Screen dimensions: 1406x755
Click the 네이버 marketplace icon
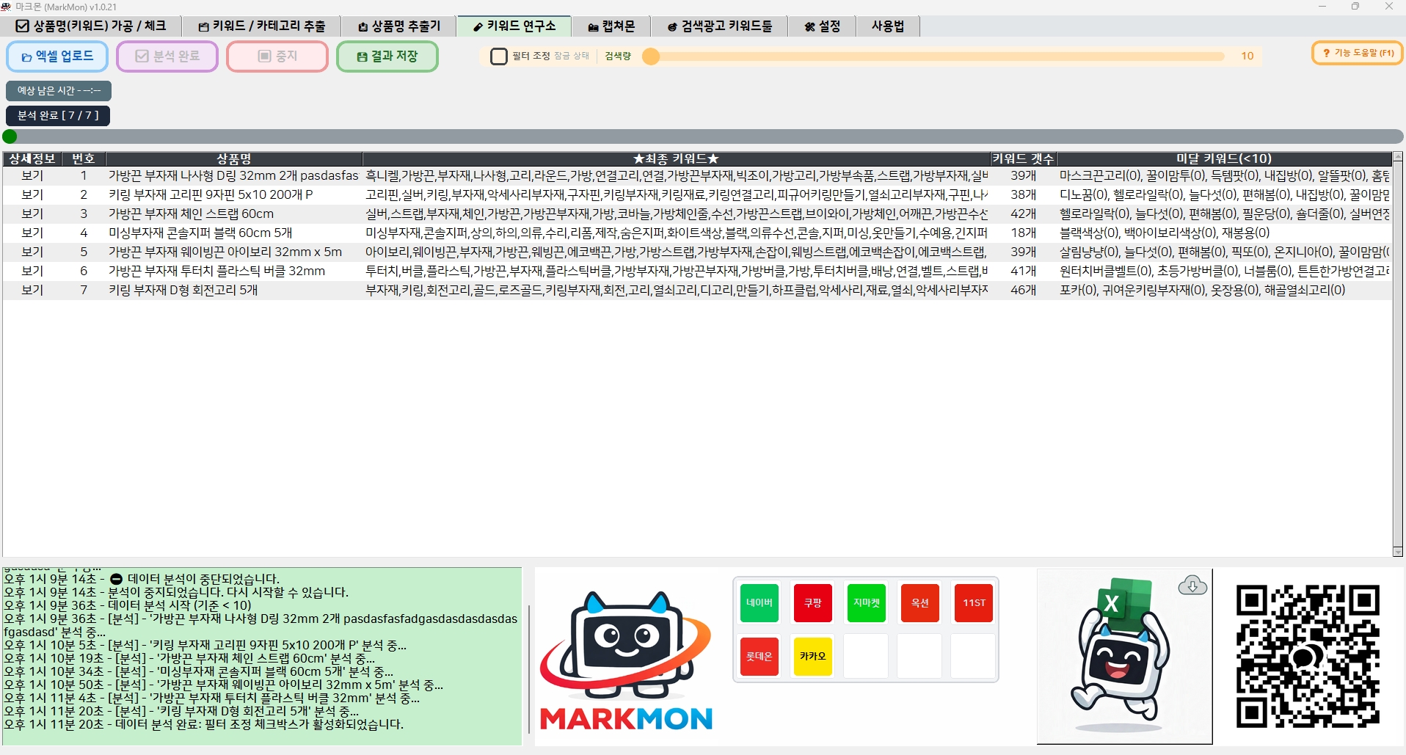(x=760, y=603)
